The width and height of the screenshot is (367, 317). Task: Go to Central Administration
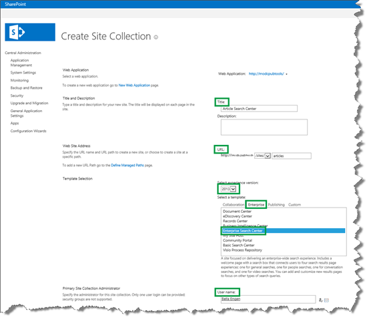[23, 53]
